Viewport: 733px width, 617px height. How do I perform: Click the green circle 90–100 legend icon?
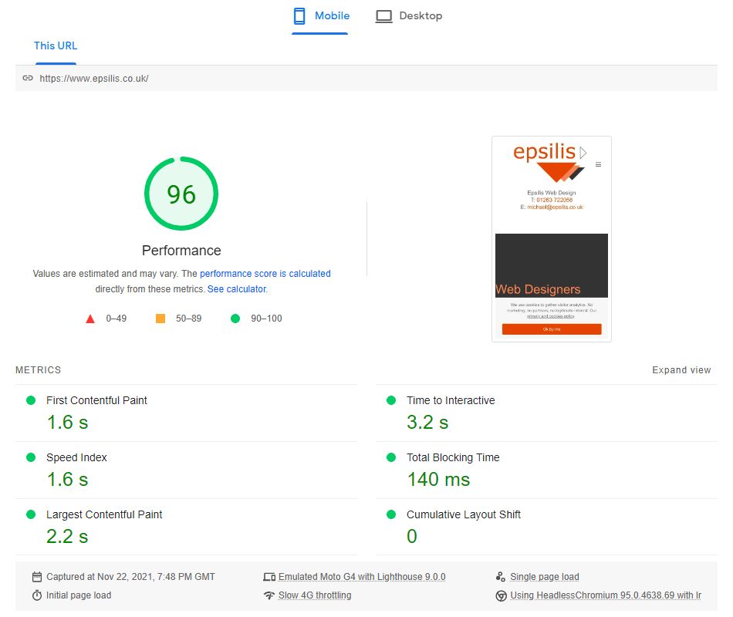(235, 319)
